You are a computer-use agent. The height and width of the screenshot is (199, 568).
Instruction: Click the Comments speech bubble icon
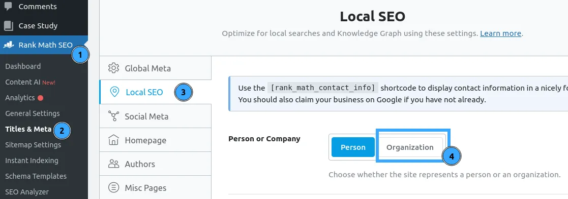(8, 6)
